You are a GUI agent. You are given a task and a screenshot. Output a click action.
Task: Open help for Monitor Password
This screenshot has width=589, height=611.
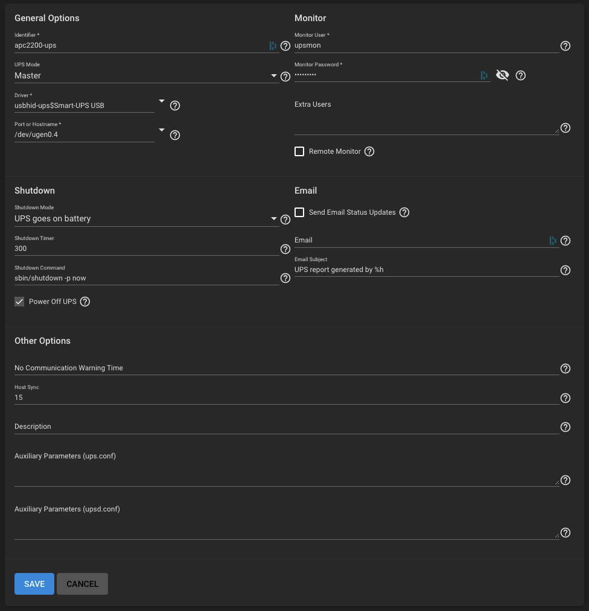pyautogui.click(x=520, y=75)
